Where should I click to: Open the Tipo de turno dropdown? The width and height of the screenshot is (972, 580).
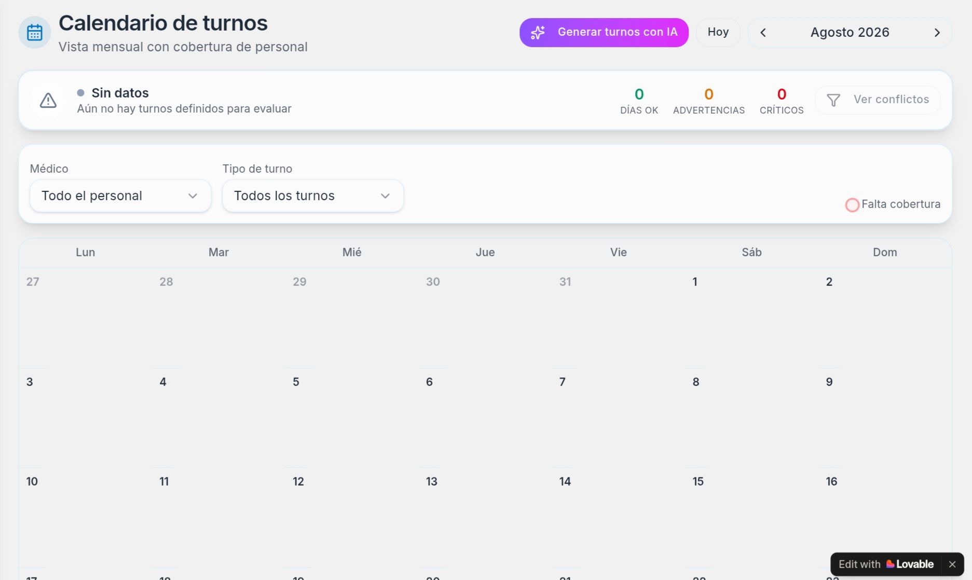(313, 196)
